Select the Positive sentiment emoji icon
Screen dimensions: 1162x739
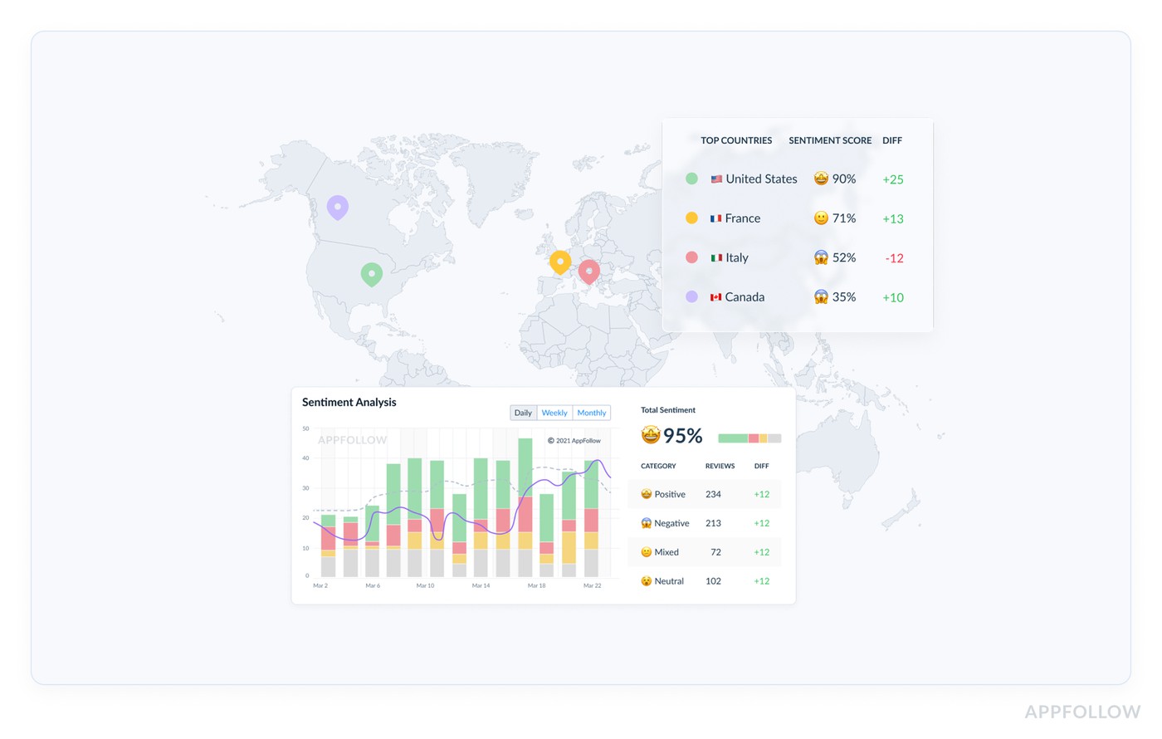click(x=647, y=493)
